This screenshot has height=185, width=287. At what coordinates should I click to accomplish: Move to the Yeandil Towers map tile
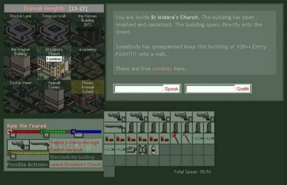(x=54, y=96)
